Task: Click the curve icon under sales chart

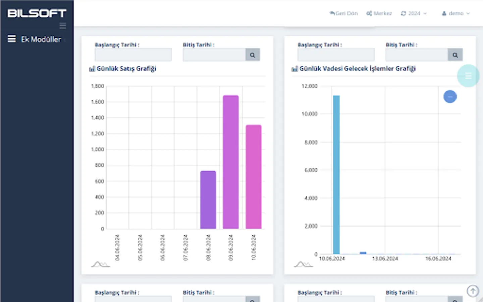Action: tap(100, 264)
